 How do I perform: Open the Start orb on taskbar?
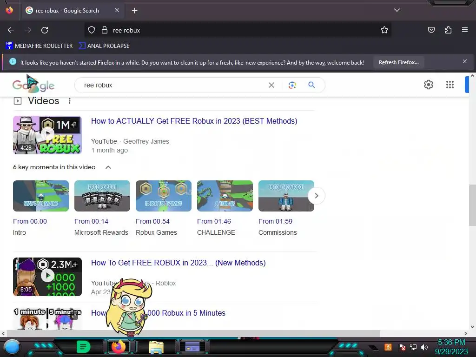(12, 347)
